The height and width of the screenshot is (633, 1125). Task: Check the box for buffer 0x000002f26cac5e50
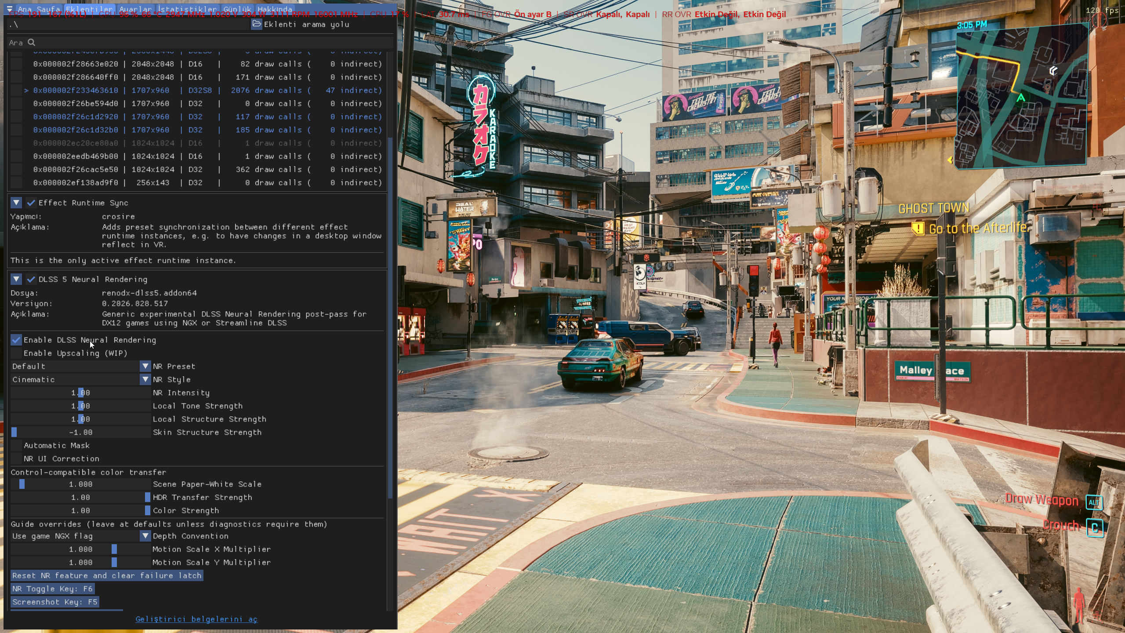(x=16, y=169)
